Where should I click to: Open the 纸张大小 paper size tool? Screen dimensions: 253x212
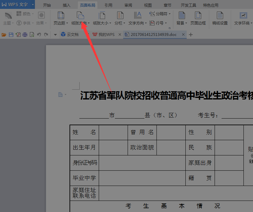point(102,18)
